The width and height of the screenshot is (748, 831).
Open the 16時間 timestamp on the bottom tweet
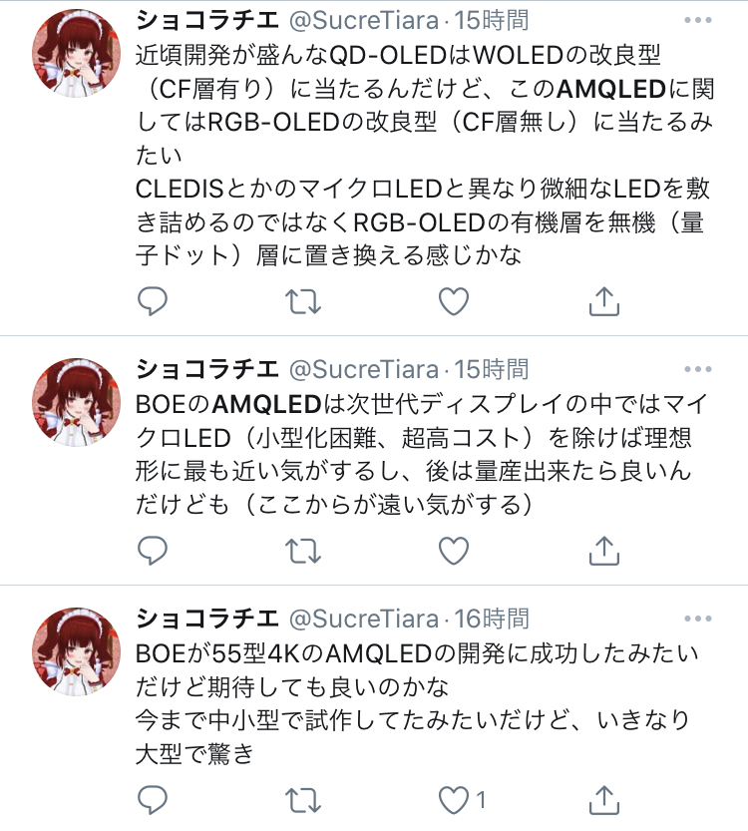click(492, 619)
